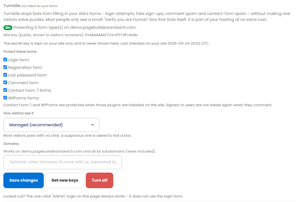Click the Registration form label
Screen dimensions: 302x202
pyautogui.click(x=25, y=68)
